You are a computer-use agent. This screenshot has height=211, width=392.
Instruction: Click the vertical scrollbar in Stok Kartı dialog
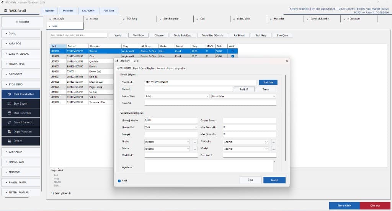(x=285, y=118)
